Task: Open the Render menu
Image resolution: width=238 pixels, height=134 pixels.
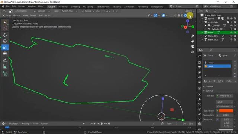Action: pos(22,6)
